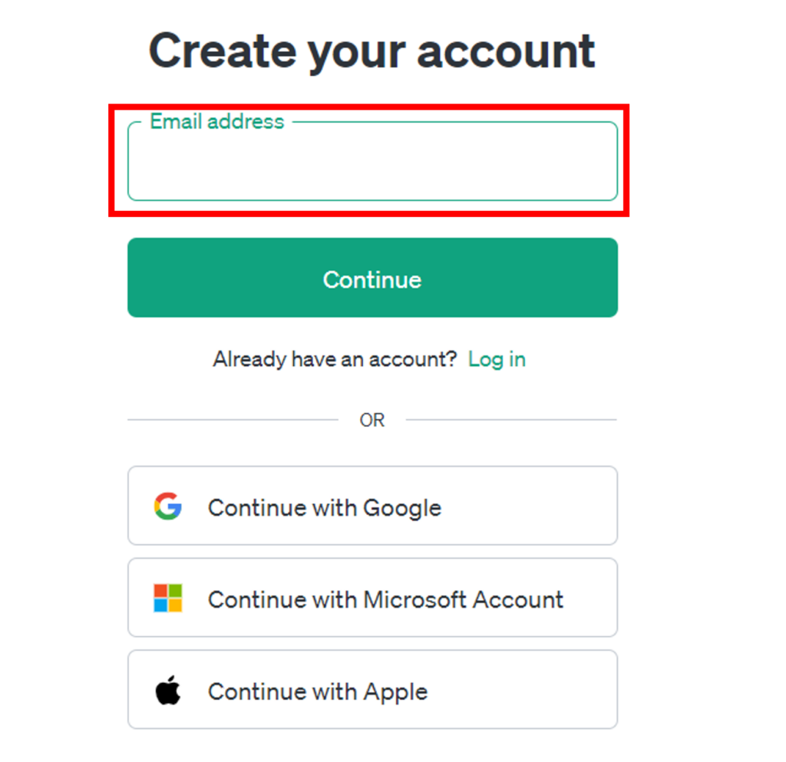
Task: Choose Continue with Microsoft Account
Action: tap(372, 598)
